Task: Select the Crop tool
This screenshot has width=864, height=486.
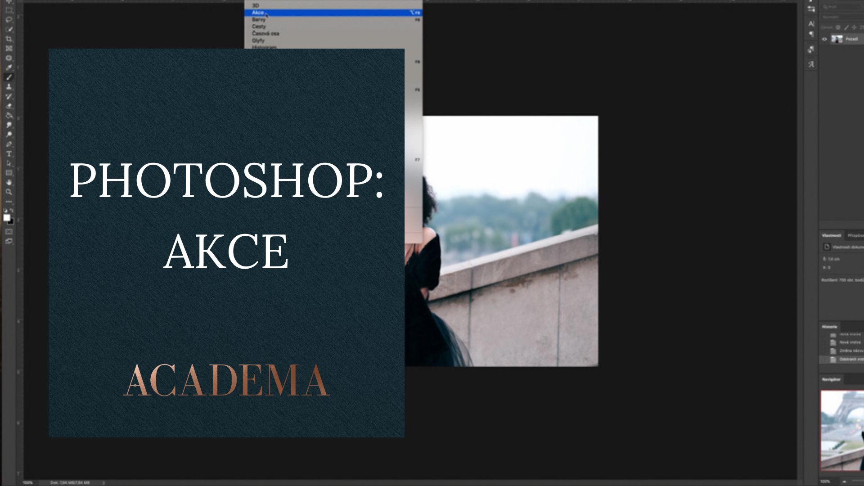Action: click(x=9, y=39)
